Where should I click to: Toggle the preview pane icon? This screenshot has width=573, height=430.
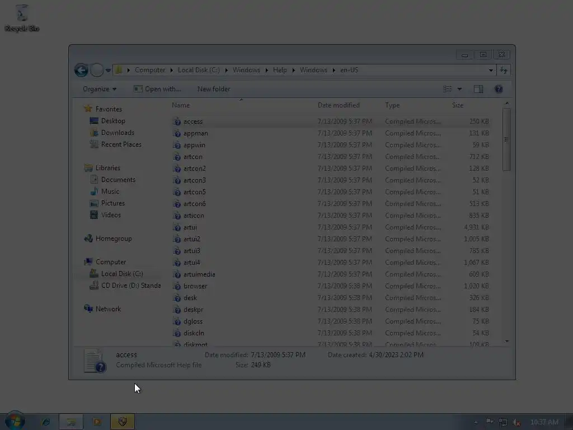coord(478,89)
